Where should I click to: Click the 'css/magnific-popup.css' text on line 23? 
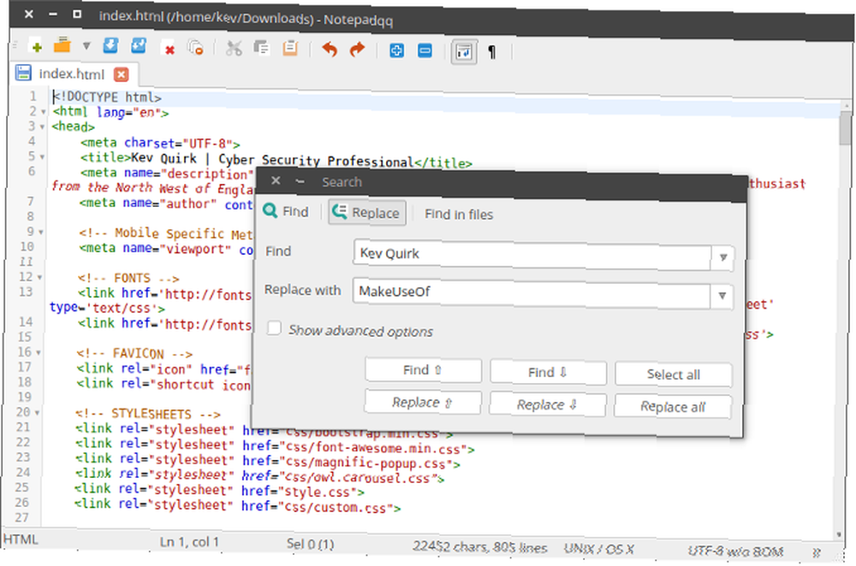[x=367, y=464]
